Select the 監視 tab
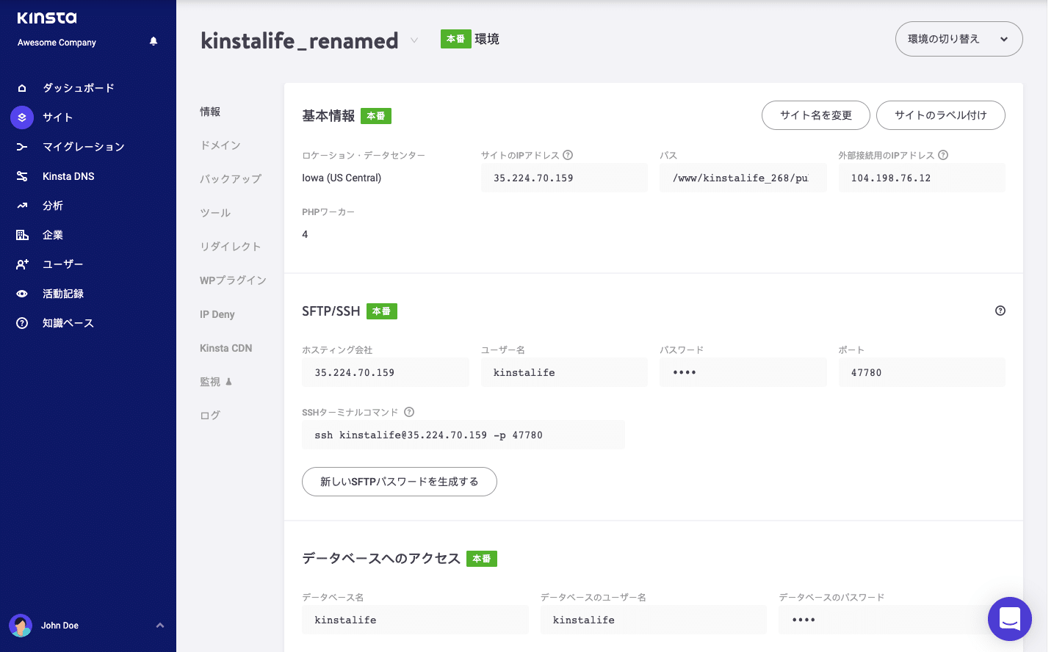The image size is (1054, 652). coord(210,382)
